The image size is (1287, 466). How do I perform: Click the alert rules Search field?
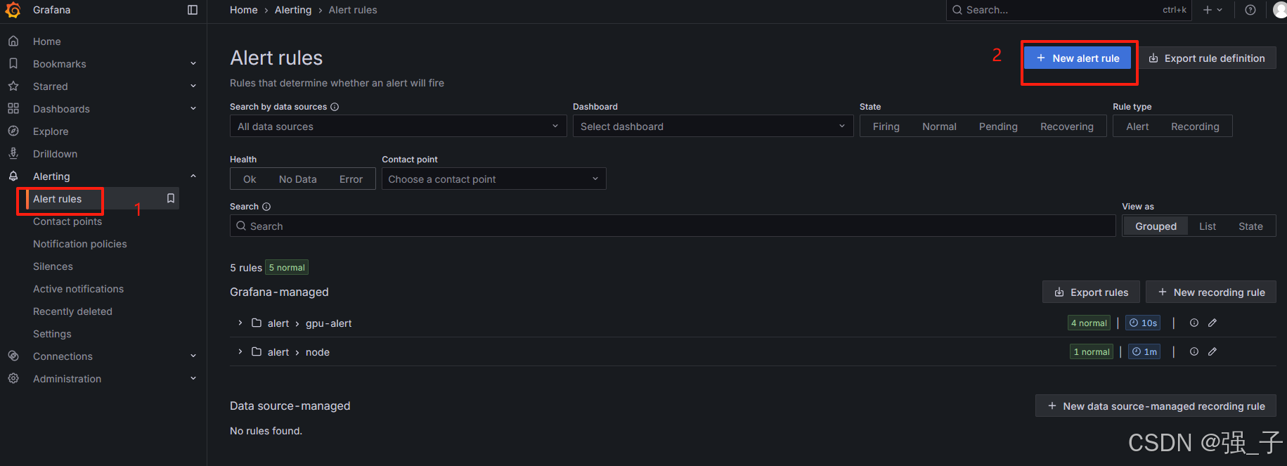pos(673,226)
